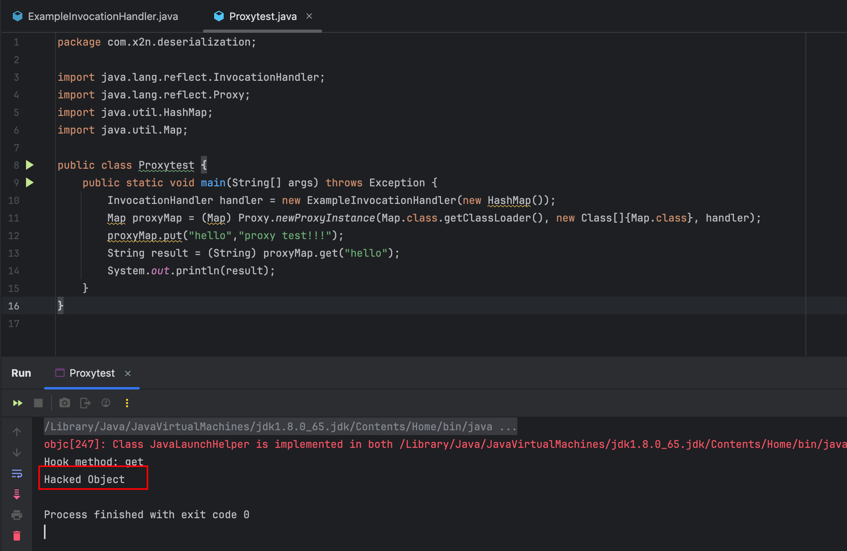The image size is (847, 551).
Task: Click the proxyMap.put call
Action: coord(145,236)
